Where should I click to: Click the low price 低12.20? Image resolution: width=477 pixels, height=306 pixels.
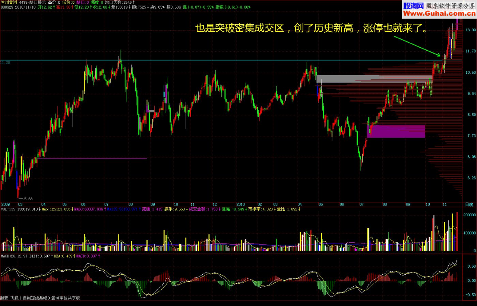coord(82,7)
